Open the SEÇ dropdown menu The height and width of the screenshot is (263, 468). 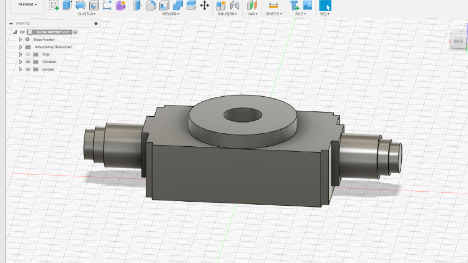325,14
